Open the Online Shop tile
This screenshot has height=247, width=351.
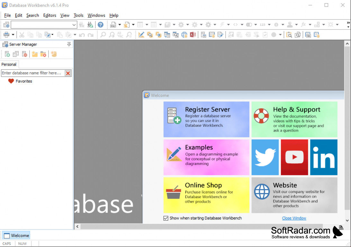click(x=206, y=195)
